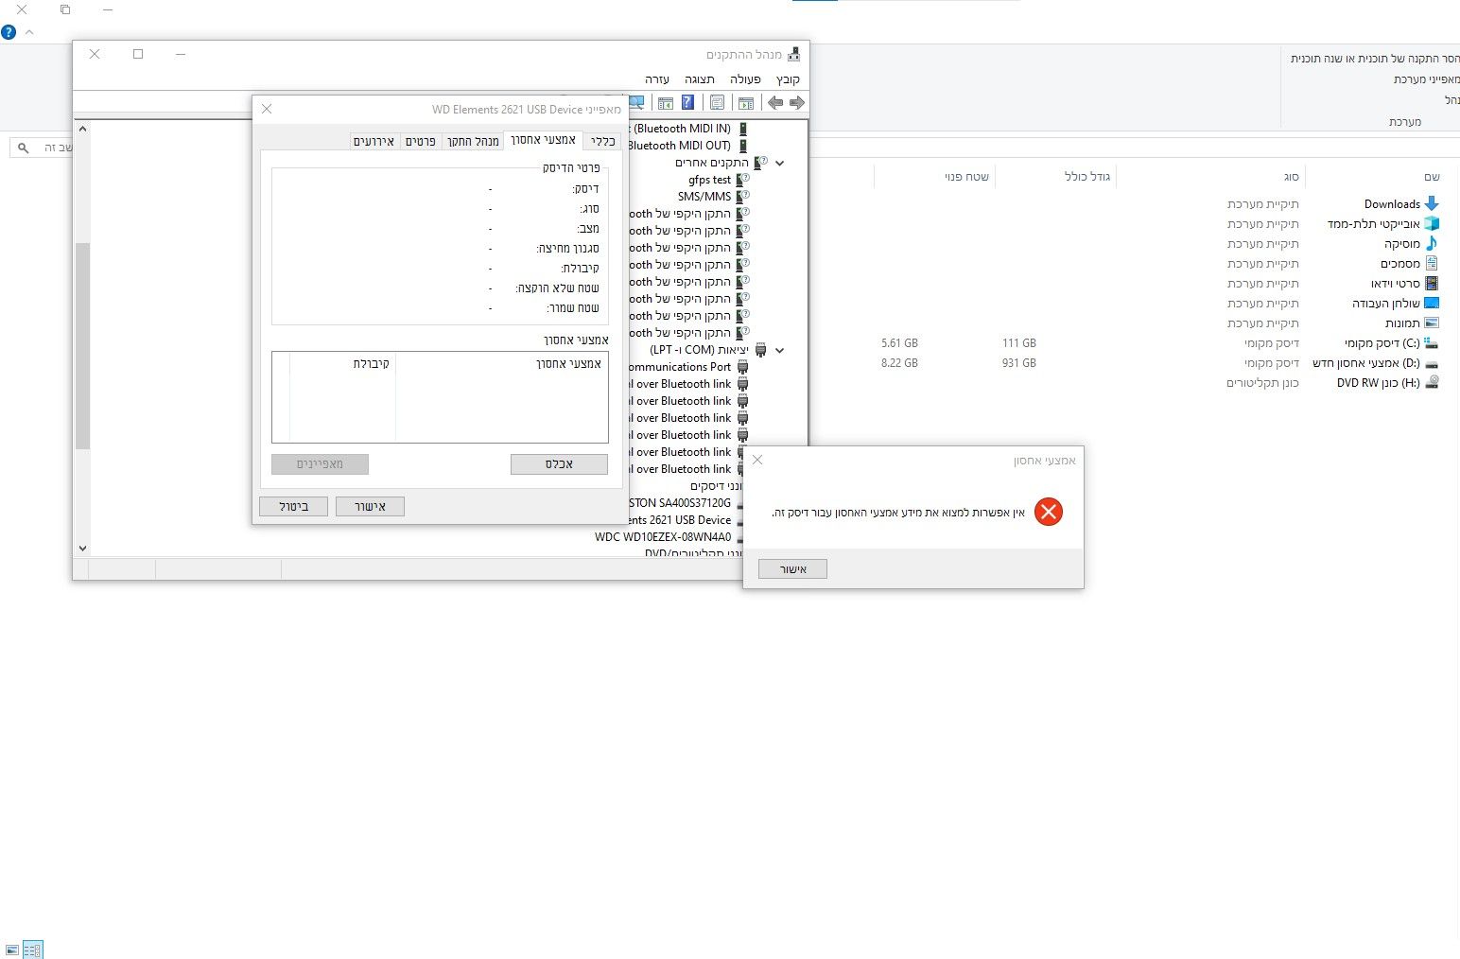Select WDC WD10EZEX-08WN4A0 disk in tree
This screenshot has height=959, width=1460.
(663, 537)
